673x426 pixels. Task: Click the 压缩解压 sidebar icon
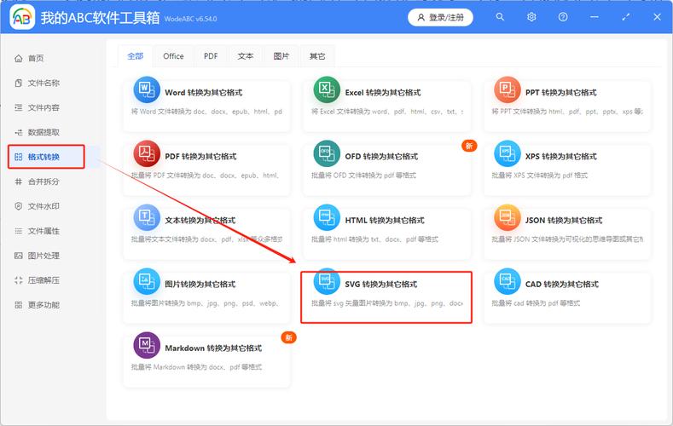click(x=19, y=280)
